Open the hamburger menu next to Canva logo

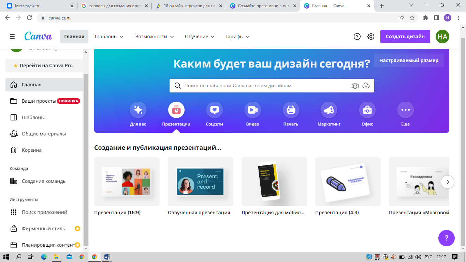point(12,37)
